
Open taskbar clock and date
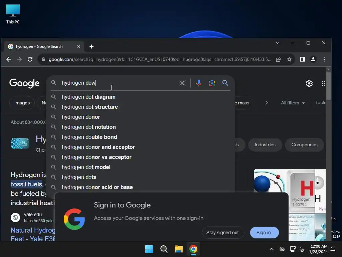coord(318,249)
